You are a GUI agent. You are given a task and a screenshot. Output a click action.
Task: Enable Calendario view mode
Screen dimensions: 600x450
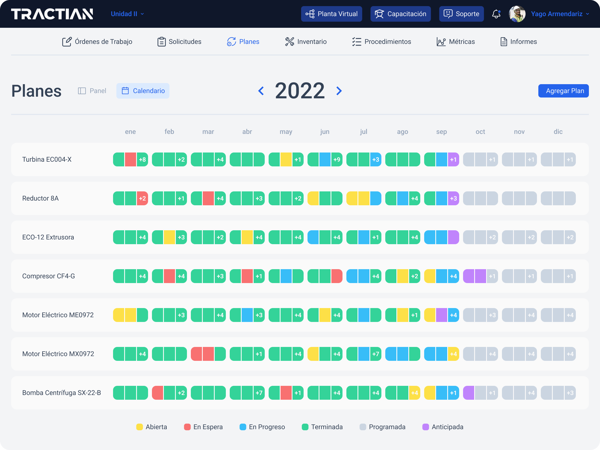(143, 91)
